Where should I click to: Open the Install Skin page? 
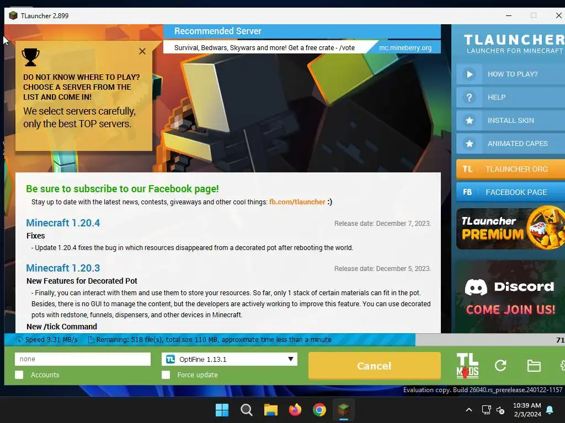(510, 121)
